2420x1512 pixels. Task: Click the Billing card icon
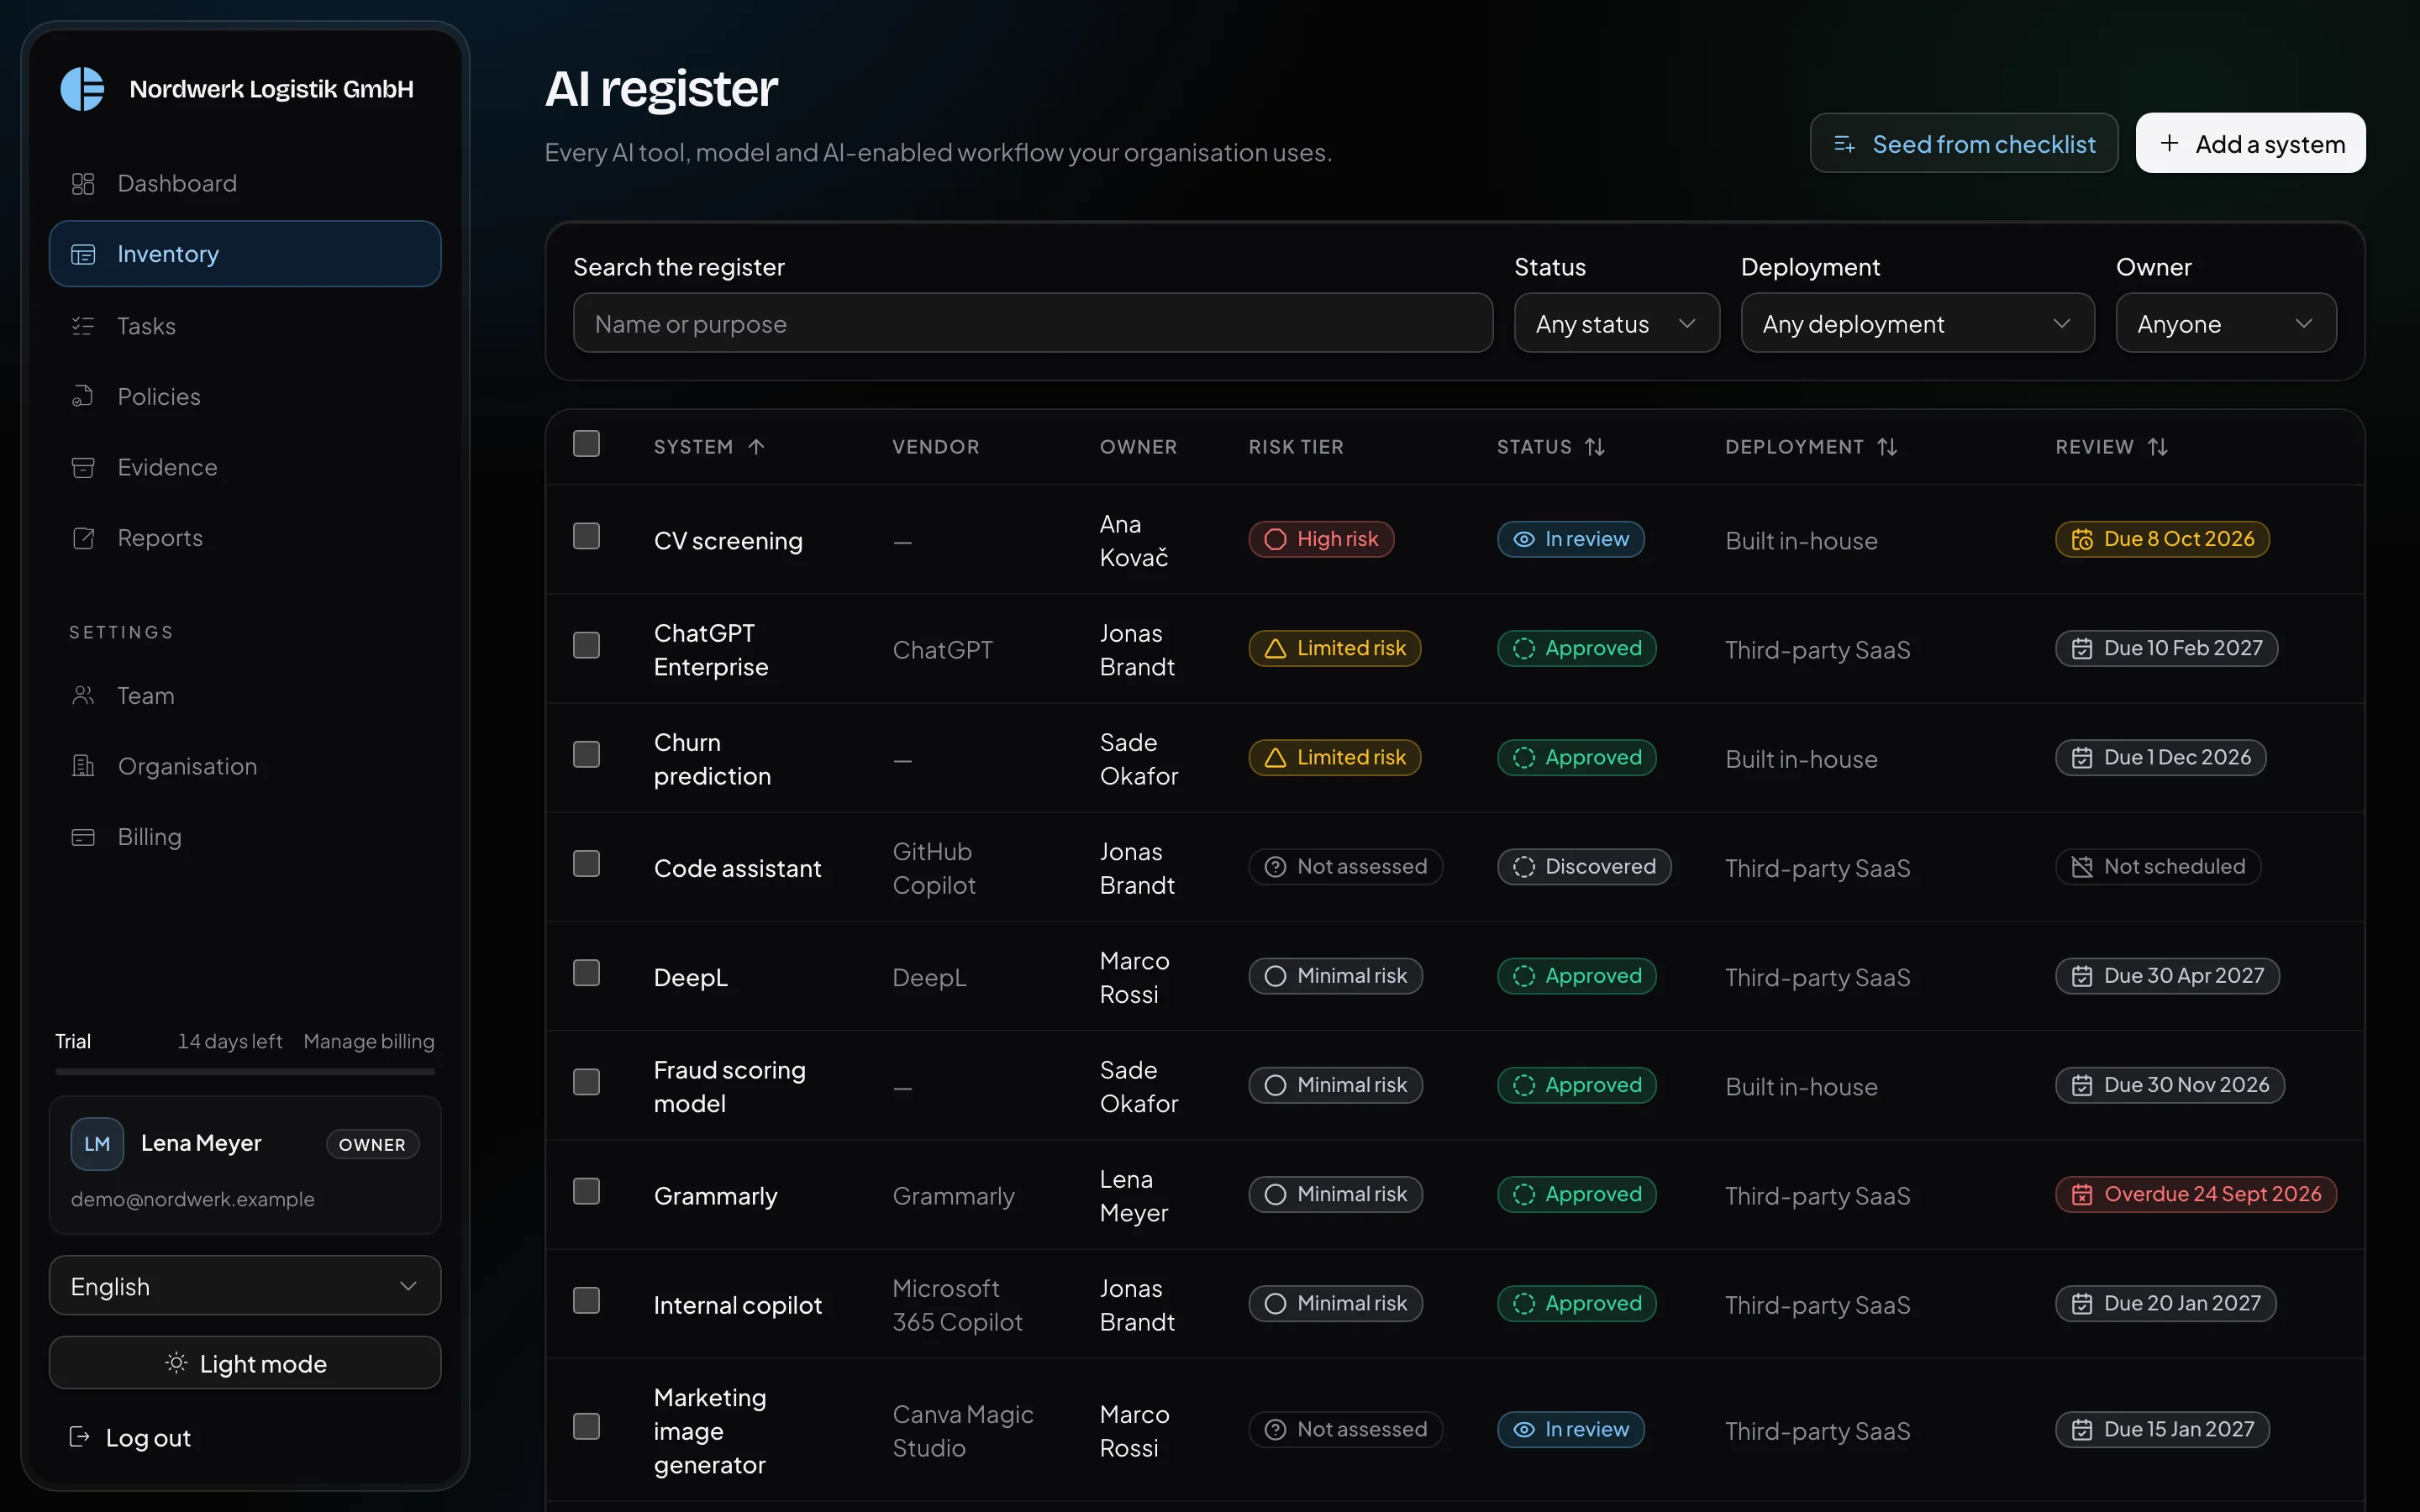click(x=83, y=837)
